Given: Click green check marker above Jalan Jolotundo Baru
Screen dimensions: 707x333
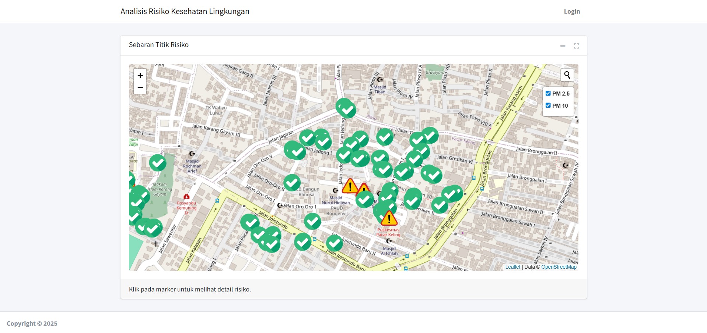Looking at the screenshot, I should 335,243.
